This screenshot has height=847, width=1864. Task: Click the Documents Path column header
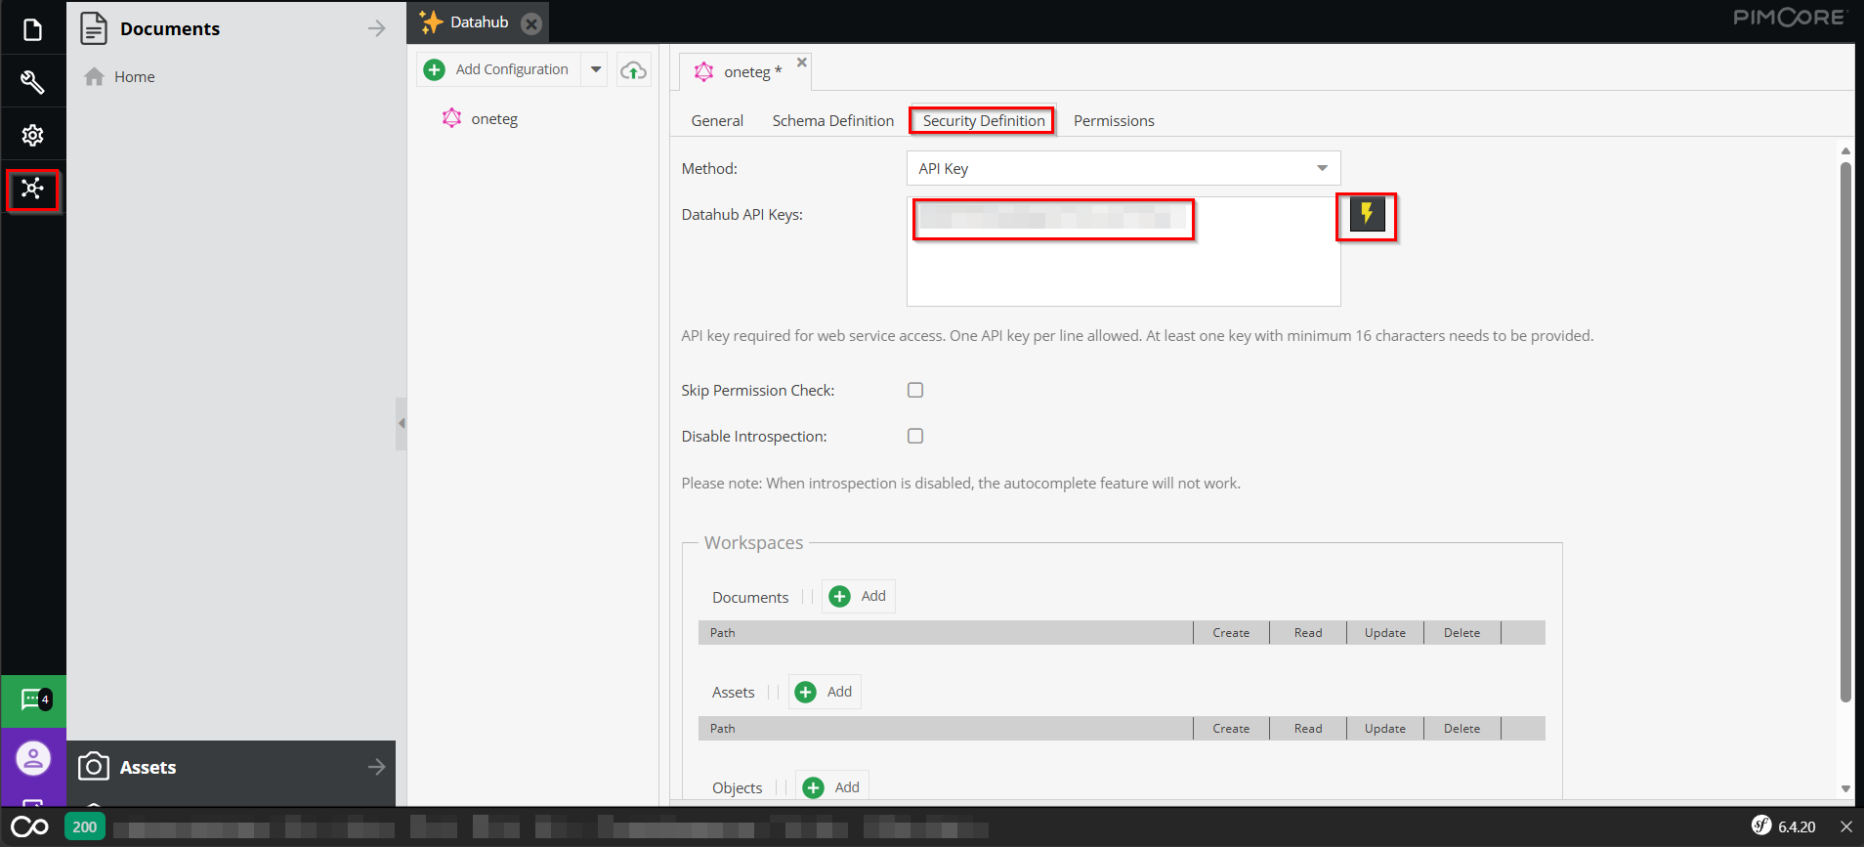pos(946,633)
